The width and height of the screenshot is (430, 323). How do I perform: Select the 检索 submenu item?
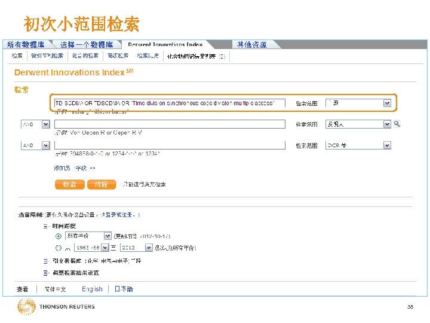[17, 56]
